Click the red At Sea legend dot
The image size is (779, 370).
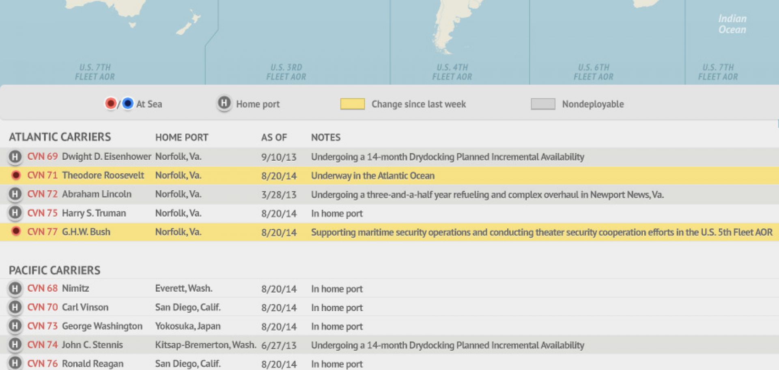(110, 104)
